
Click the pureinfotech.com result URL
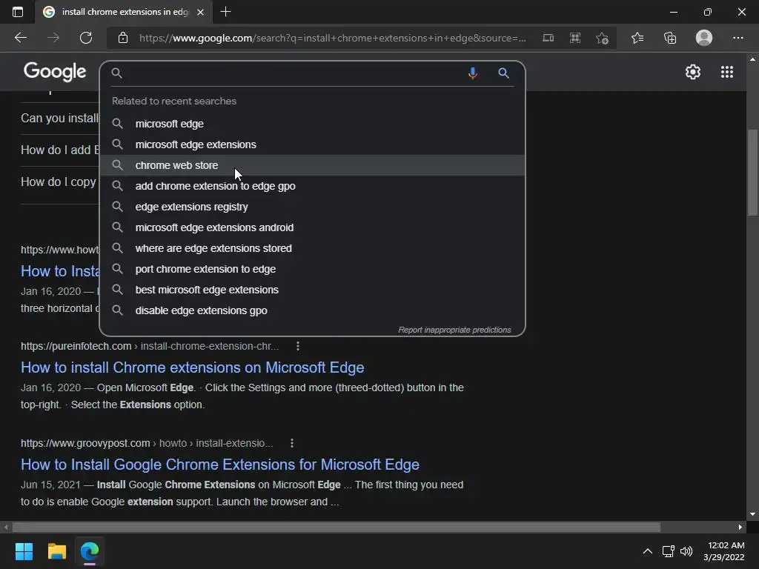click(x=150, y=346)
